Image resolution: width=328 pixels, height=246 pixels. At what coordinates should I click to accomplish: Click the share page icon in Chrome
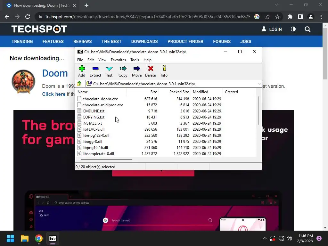(267, 17)
